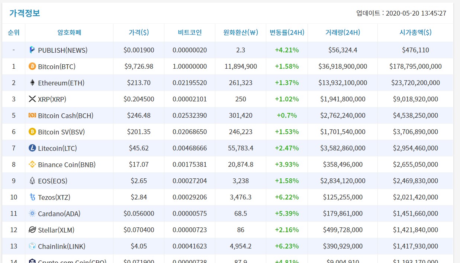Open the Chainlink(LINK) coin name

[x=62, y=246]
